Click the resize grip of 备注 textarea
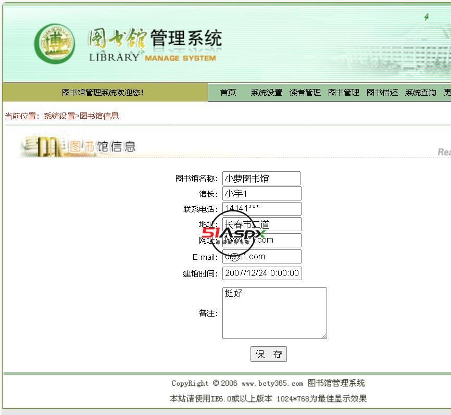The image size is (451, 415). [324, 336]
